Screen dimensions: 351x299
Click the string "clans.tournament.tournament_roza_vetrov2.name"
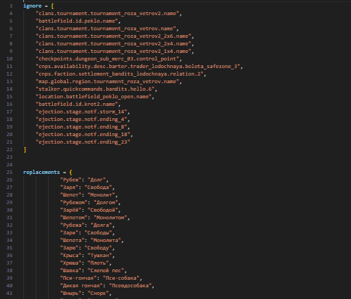tap(107, 14)
